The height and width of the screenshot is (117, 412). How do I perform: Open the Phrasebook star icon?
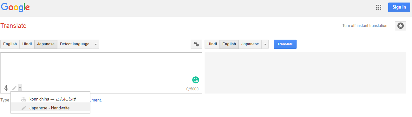[401, 26]
